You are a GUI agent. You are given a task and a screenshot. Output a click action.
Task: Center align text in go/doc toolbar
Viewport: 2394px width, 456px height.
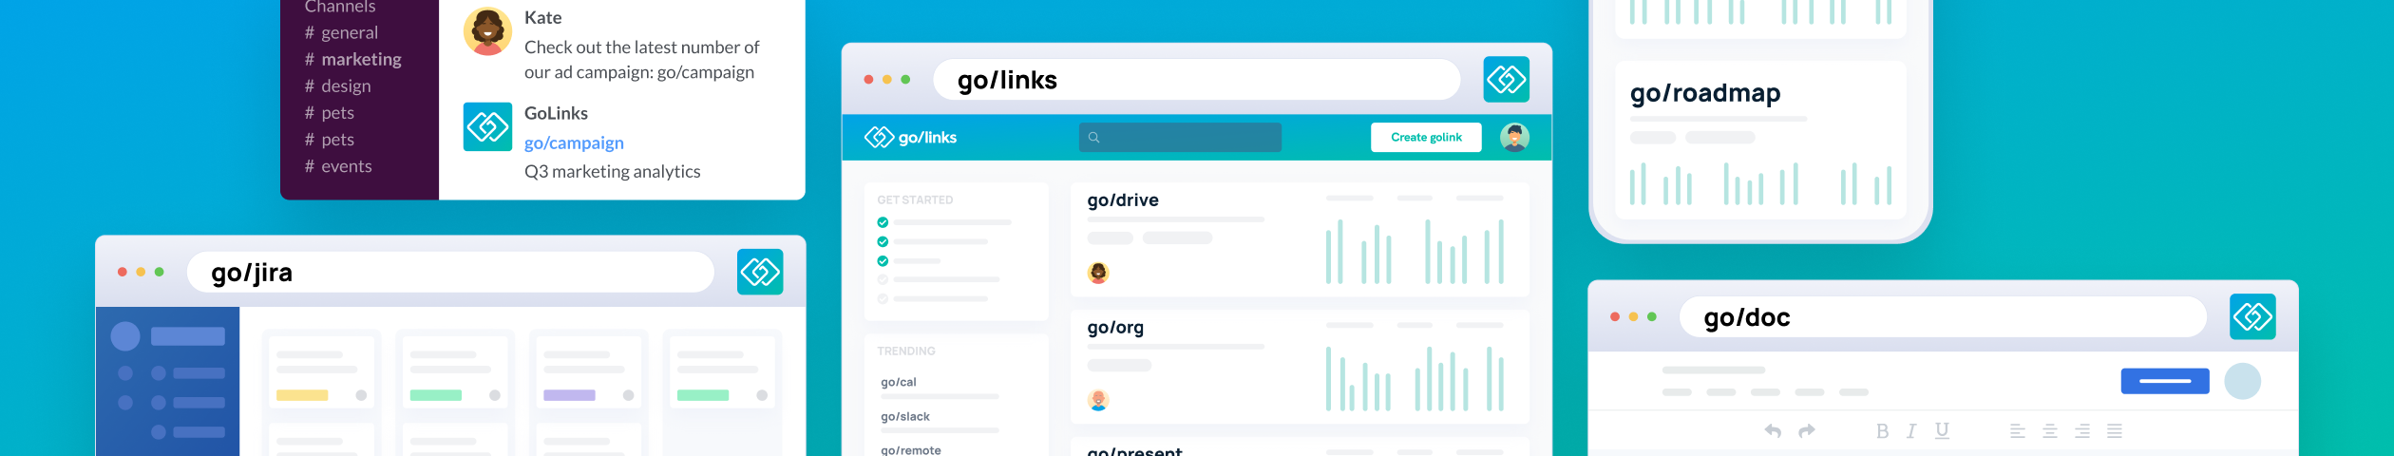2050,431
